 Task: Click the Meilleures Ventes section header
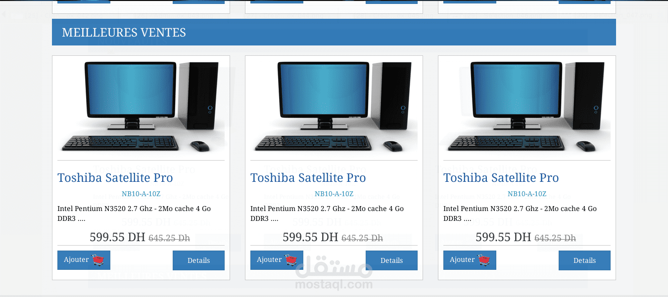334,32
